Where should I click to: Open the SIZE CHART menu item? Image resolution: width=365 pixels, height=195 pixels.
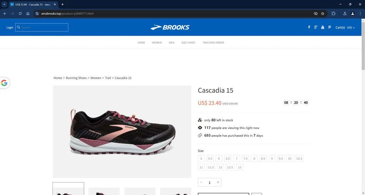tap(188, 42)
